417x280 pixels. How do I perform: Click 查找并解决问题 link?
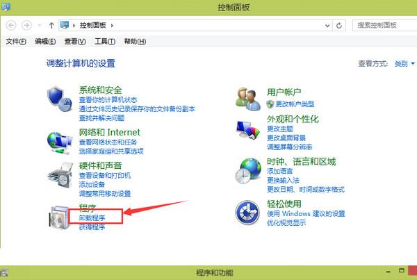[101, 118]
